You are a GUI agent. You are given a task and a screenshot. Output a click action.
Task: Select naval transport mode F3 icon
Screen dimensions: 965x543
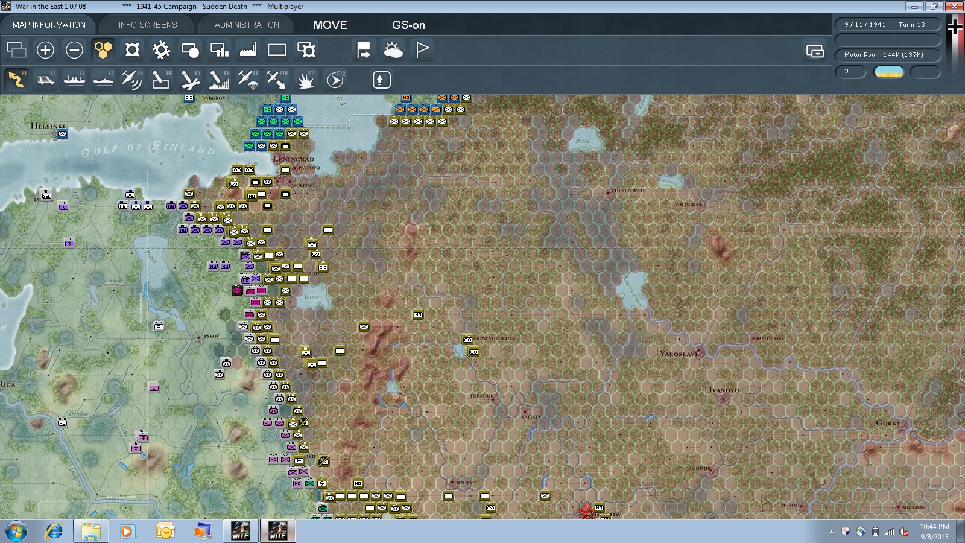coord(74,80)
